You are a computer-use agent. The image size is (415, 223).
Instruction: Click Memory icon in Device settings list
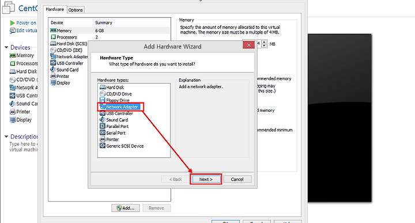(53, 31)
